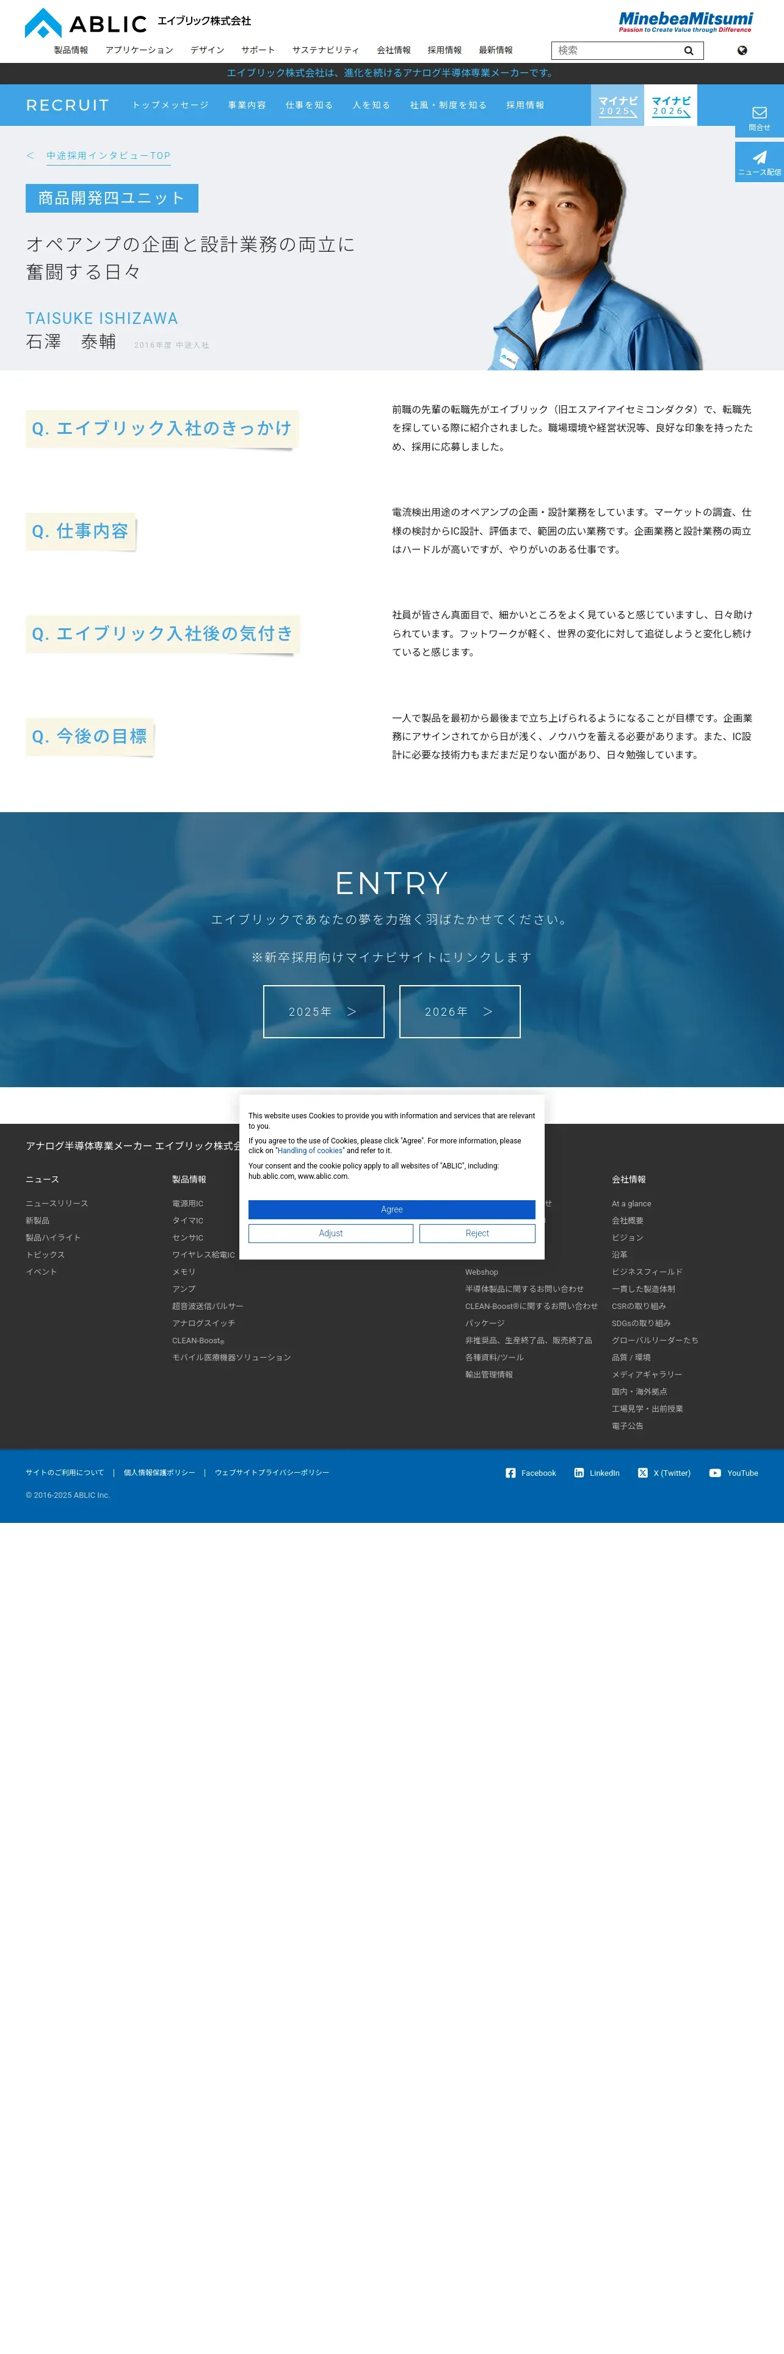Open アンプ footer link
The width and height of the screenshot is (784, 2354).
tap(184, 1288)
